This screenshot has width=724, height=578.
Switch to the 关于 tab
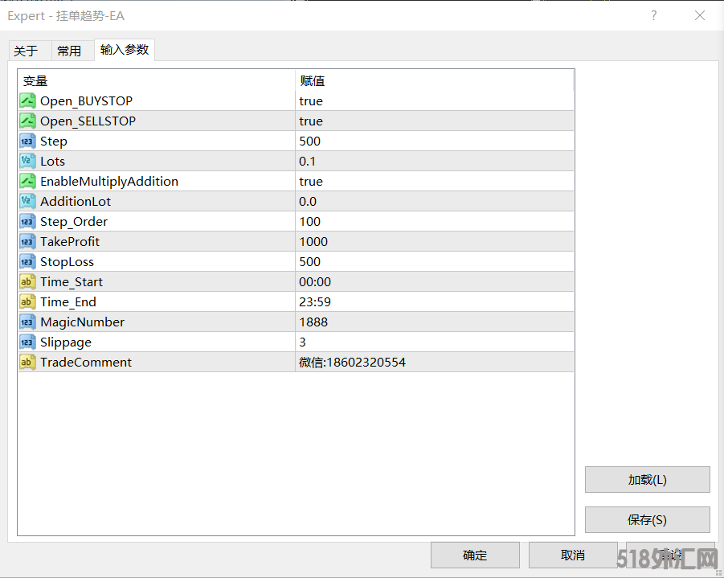coord(26,51)
